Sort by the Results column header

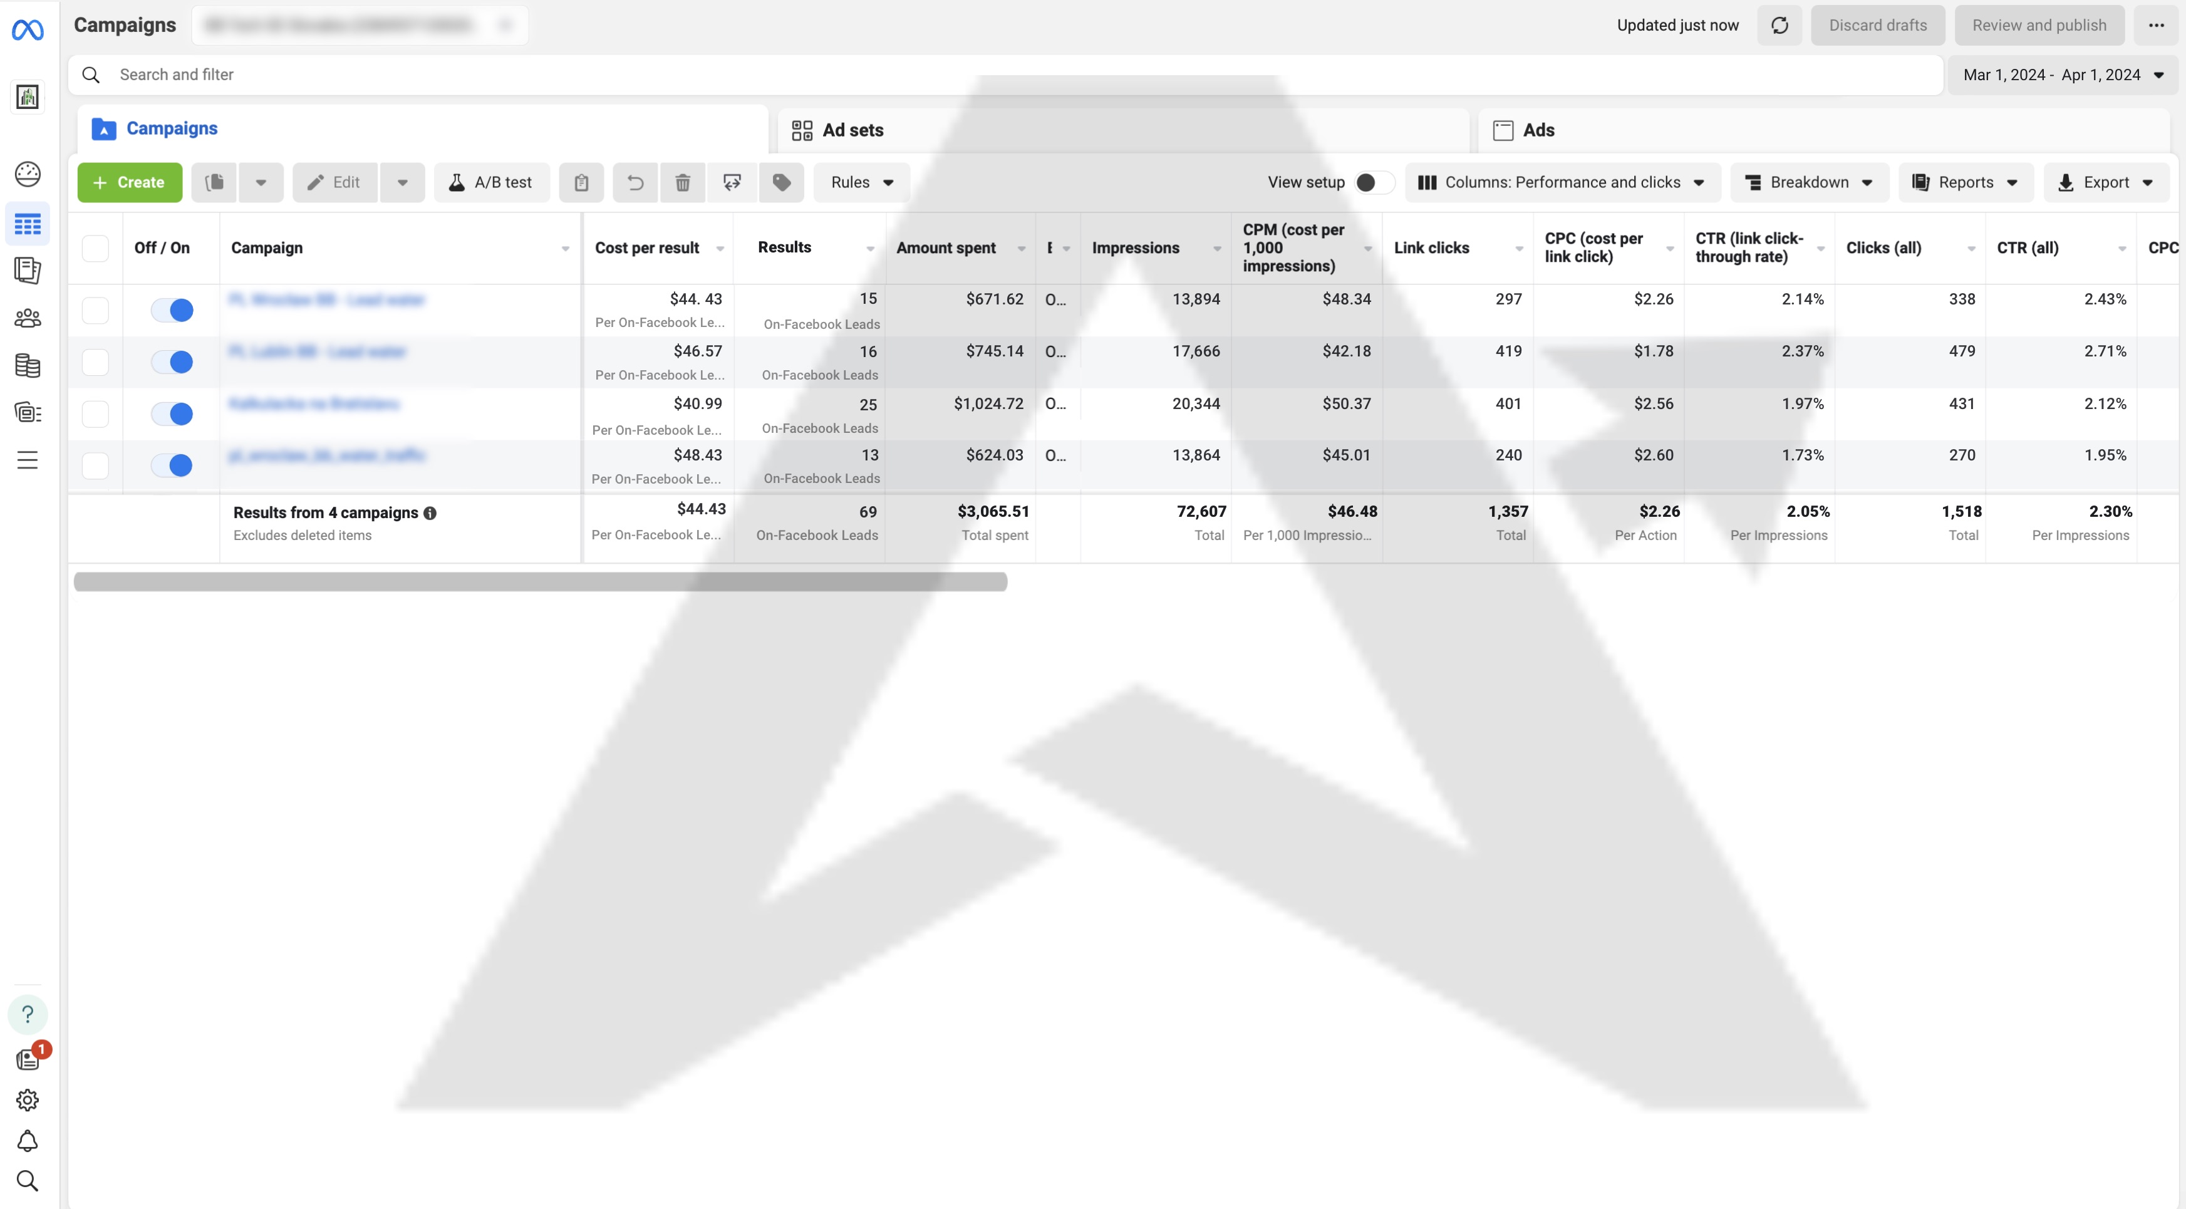pos(785,247)
